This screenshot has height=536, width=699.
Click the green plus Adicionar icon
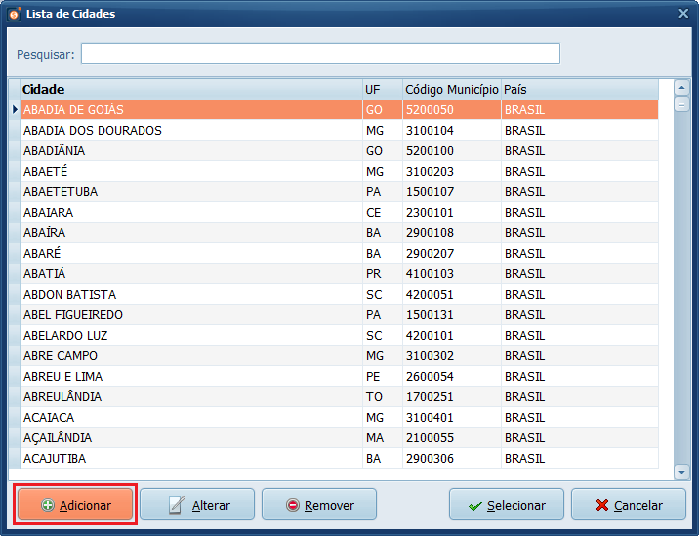48,506
